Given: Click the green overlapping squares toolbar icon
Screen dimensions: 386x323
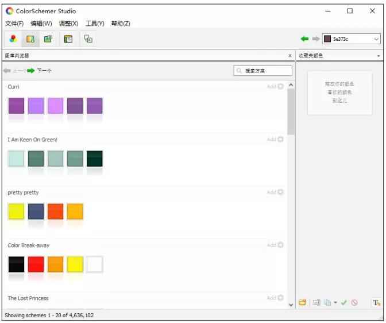Looking at the screenshot, I should (48, 39).
